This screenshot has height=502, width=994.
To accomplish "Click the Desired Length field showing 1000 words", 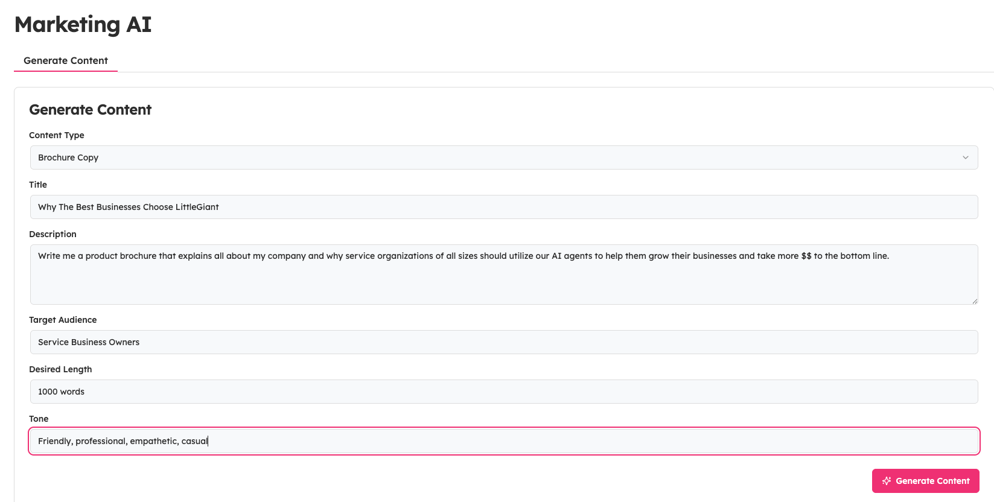I will 503,392.
